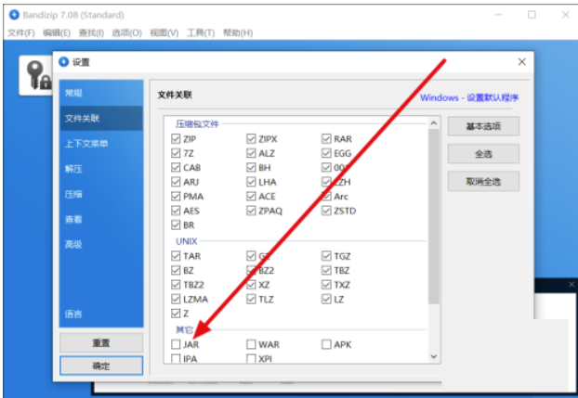Close the Bandizip main window

(x=566, y=15)
